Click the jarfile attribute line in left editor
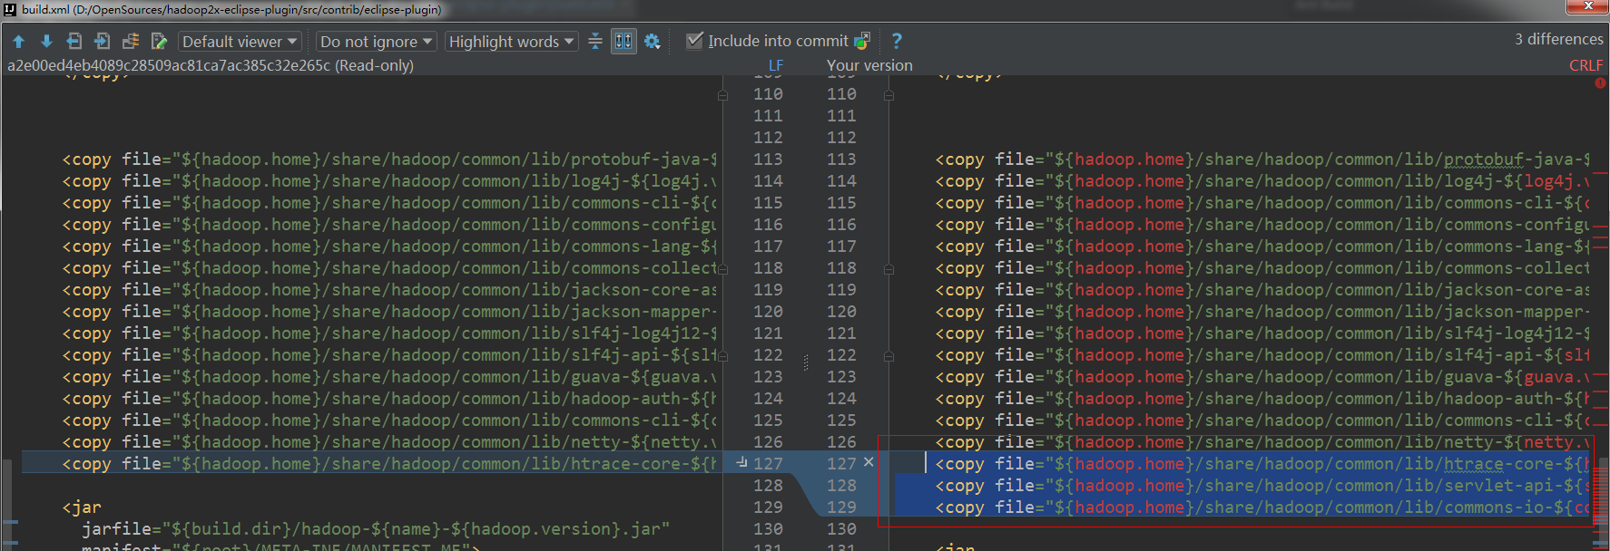This screenshot has width=1610, height=551. tap(376, 529)
